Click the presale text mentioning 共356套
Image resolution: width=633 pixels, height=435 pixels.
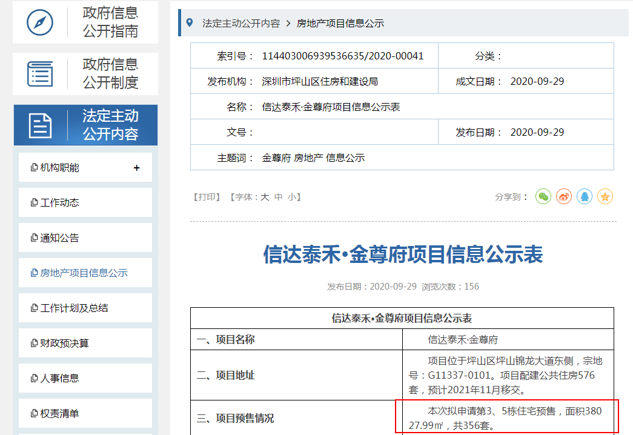pos(505,418)
